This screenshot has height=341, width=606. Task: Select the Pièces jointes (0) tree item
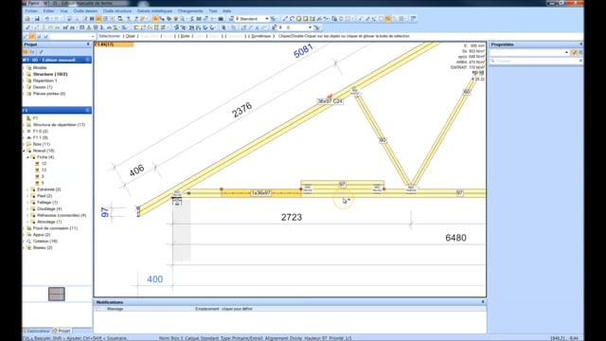[48, 94]
